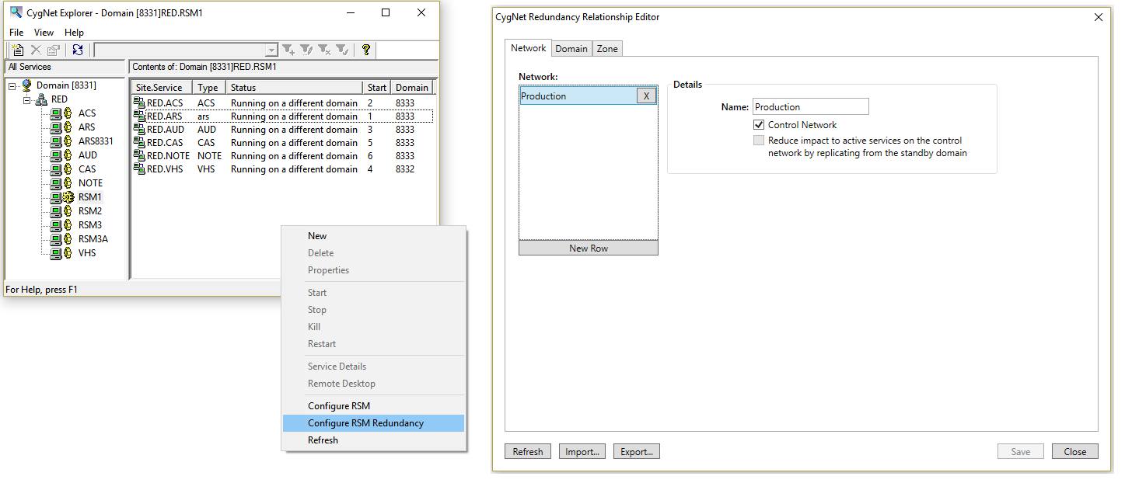Click the Close button in Redundancy Editor

1075,452
